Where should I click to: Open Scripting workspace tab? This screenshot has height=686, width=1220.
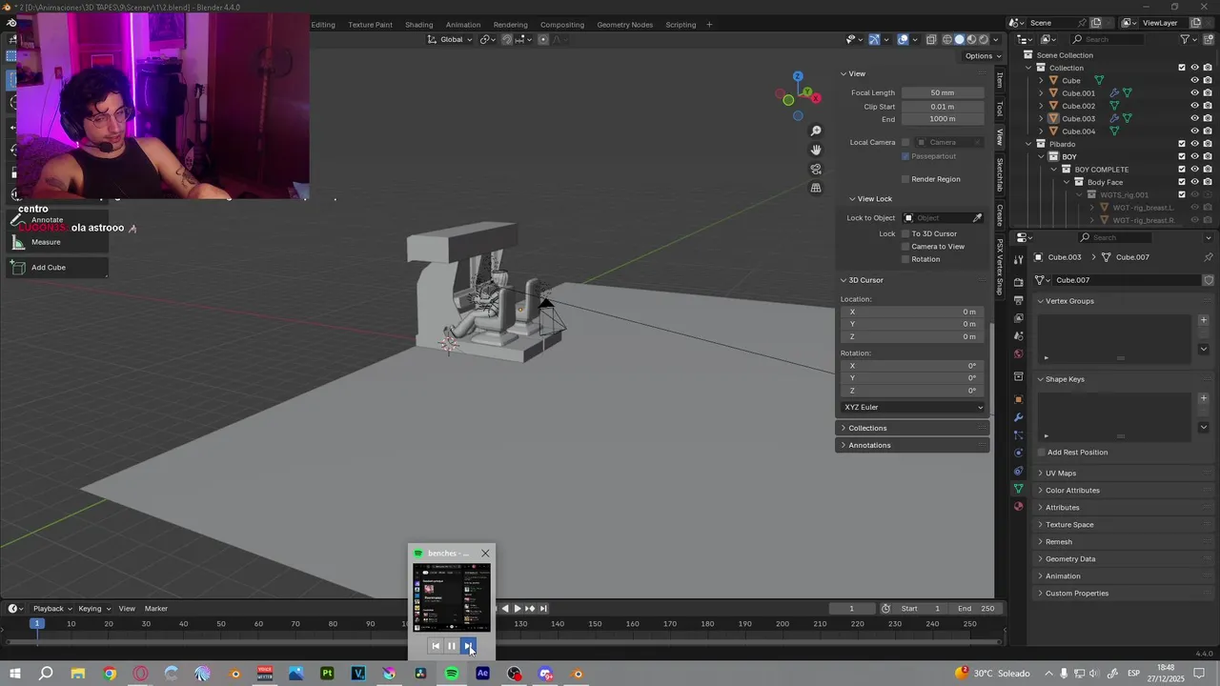[x=681, y=25]
